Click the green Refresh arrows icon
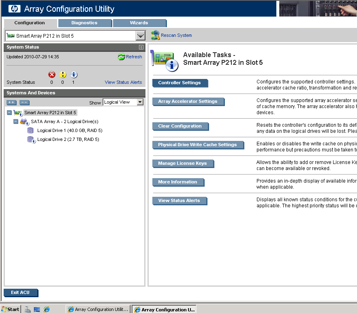 [x=121, y=57]
